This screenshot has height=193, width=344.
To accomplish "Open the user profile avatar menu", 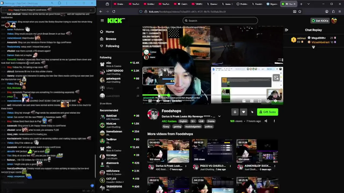I will pyautogui.click(x=334, y=21).
